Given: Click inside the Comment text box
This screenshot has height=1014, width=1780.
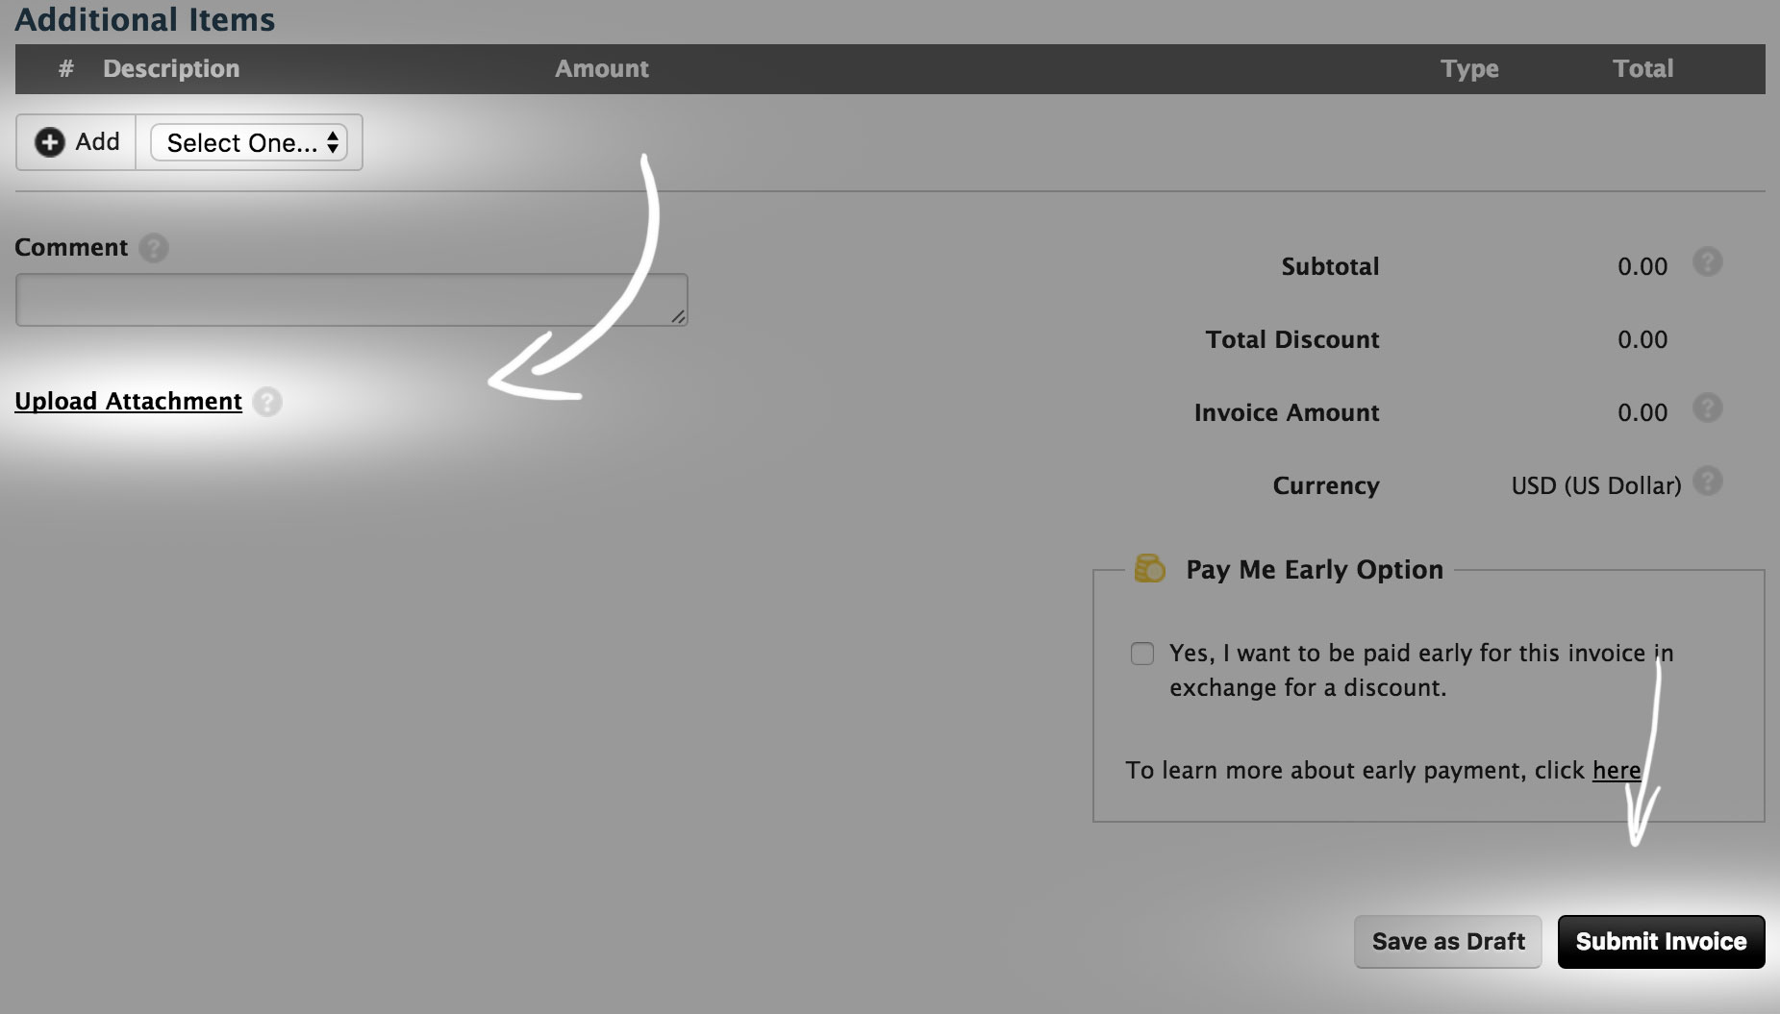Looking at the screenshot, I should [x=351, y=300].
